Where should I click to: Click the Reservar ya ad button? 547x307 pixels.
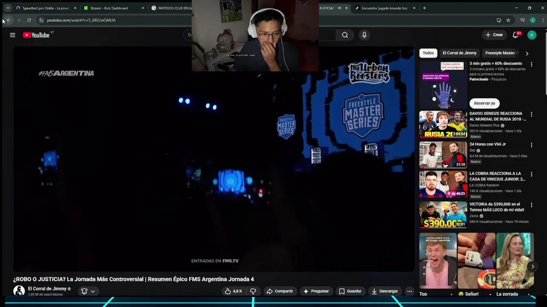pos(484,103)
